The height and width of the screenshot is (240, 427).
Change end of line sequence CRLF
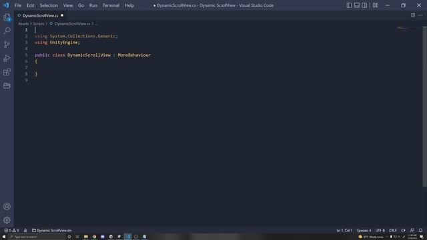[393, 230]
